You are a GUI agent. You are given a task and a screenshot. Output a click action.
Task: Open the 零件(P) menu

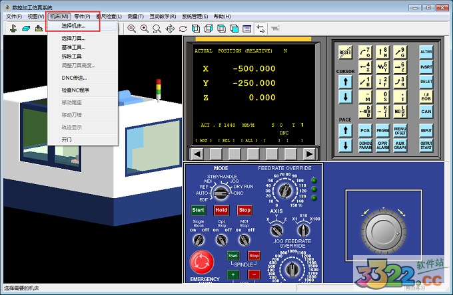pos(82,16)
